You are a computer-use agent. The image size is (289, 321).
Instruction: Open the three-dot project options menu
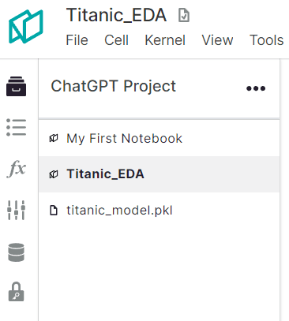coord(256,88)
